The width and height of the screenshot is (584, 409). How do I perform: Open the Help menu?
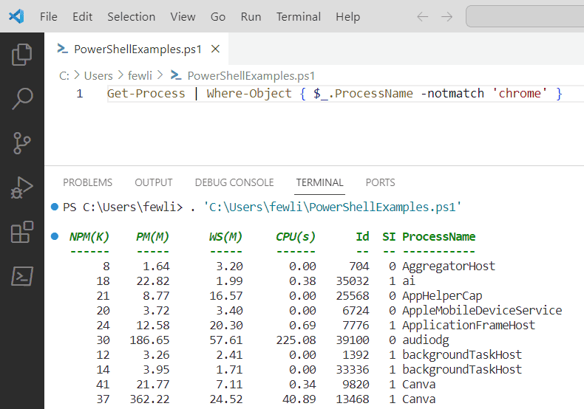pos(348,17)
